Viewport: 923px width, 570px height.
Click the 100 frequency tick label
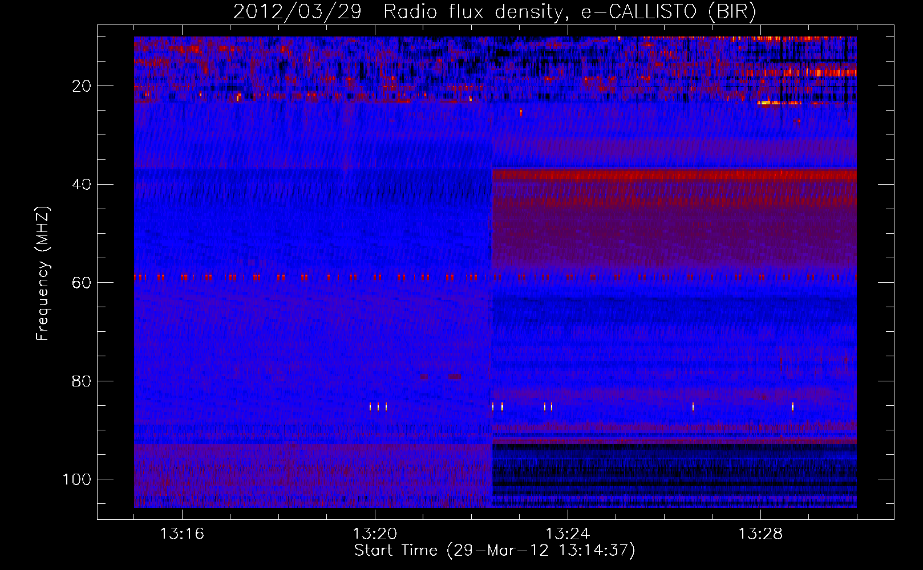[77, 479]
